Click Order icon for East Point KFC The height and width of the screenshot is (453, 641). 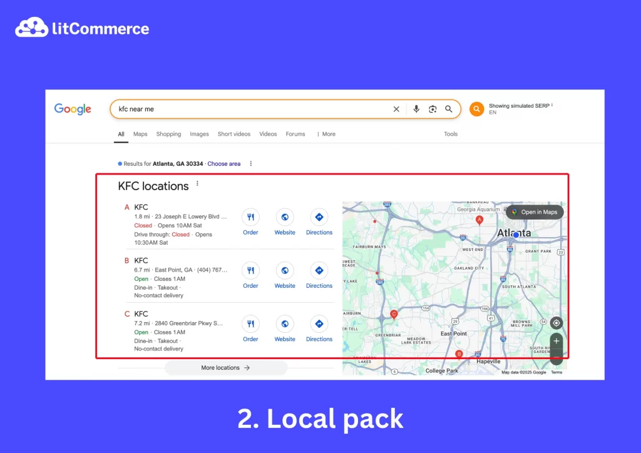click(250, 270)
